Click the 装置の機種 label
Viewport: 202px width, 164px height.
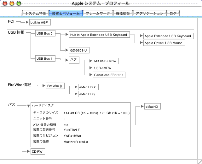click(x=41, y=141)
